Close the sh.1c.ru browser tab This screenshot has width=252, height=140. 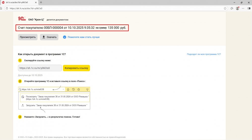(x=36, y=2)
